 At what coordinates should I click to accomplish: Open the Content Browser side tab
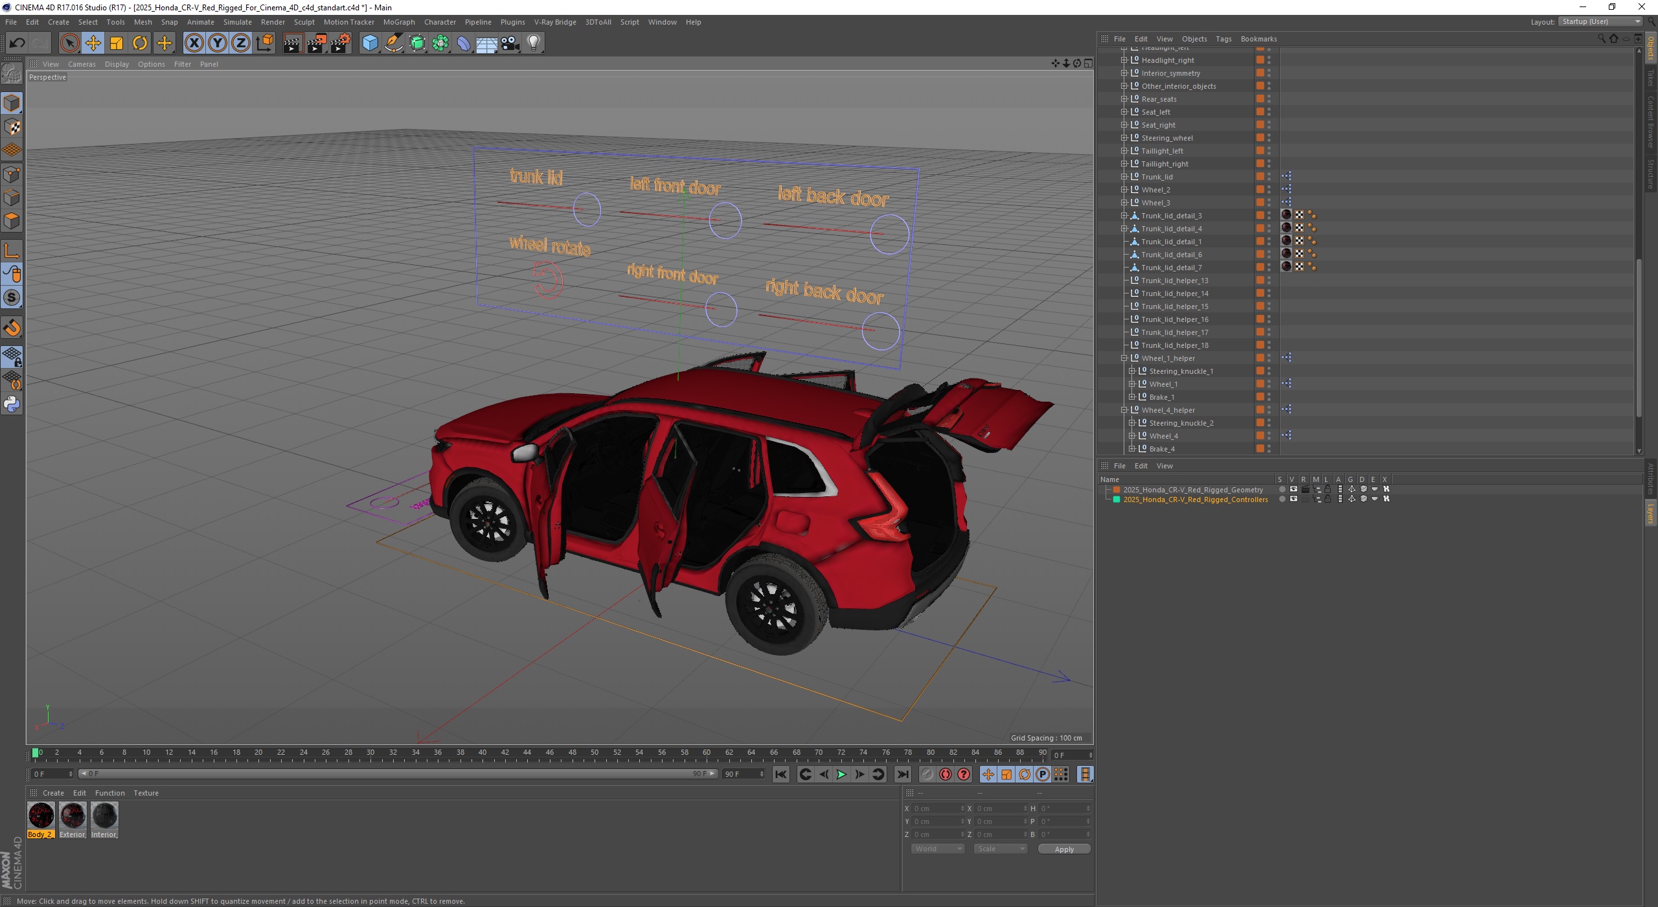click(x=1651, y=122)
